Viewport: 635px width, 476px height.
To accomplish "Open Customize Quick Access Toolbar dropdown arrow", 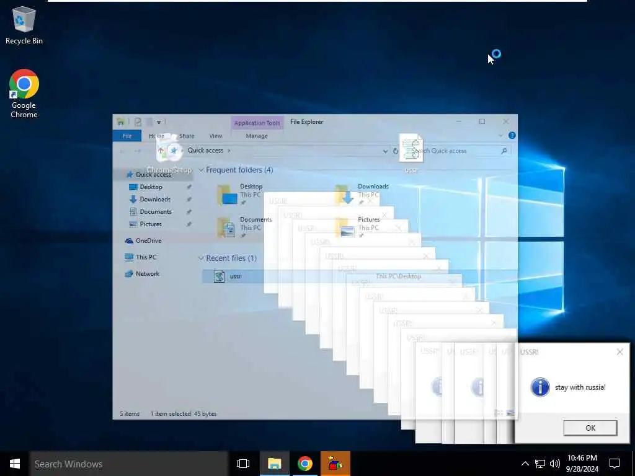I will (x=159, y=122).
